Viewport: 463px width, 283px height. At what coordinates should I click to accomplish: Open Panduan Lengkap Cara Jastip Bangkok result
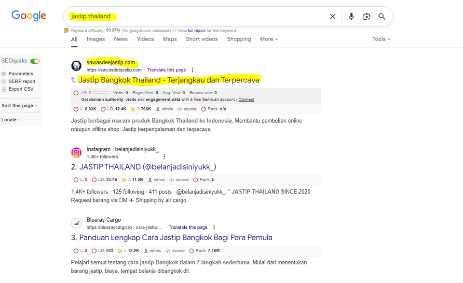(x=176, y=238)
